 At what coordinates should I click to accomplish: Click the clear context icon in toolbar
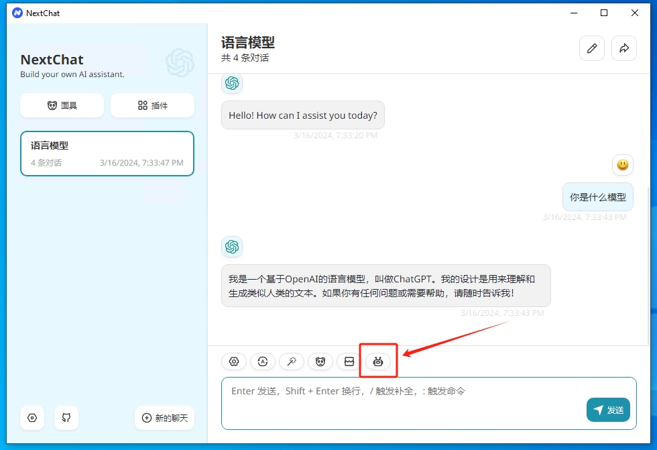pos(349,361)
